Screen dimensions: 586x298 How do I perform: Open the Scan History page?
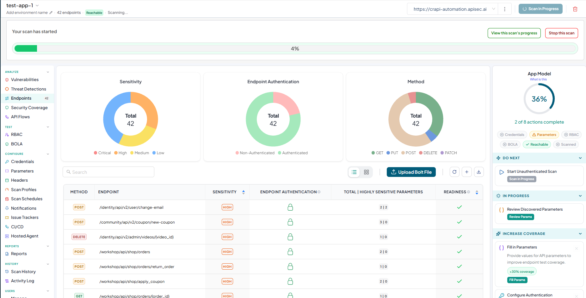pyautogui.click(x=23, y=272)
